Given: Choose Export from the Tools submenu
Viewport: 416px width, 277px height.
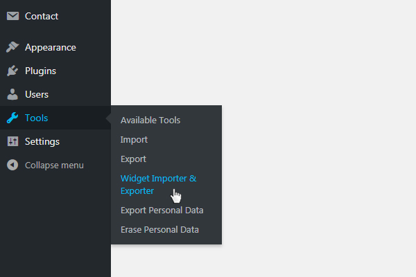Looking at the screenshot, I should [133, 159].
